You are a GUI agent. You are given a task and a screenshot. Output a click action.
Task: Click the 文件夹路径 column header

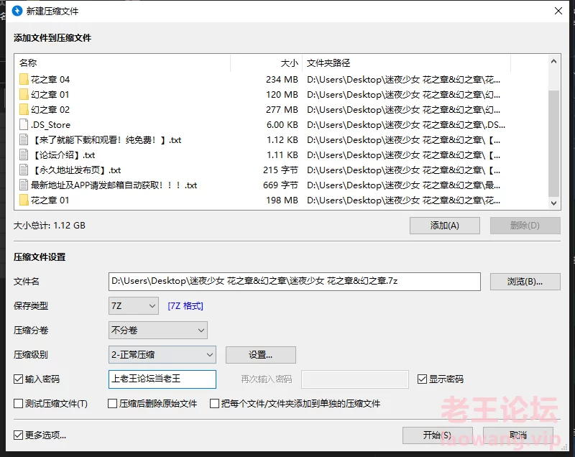click(406, 63)
